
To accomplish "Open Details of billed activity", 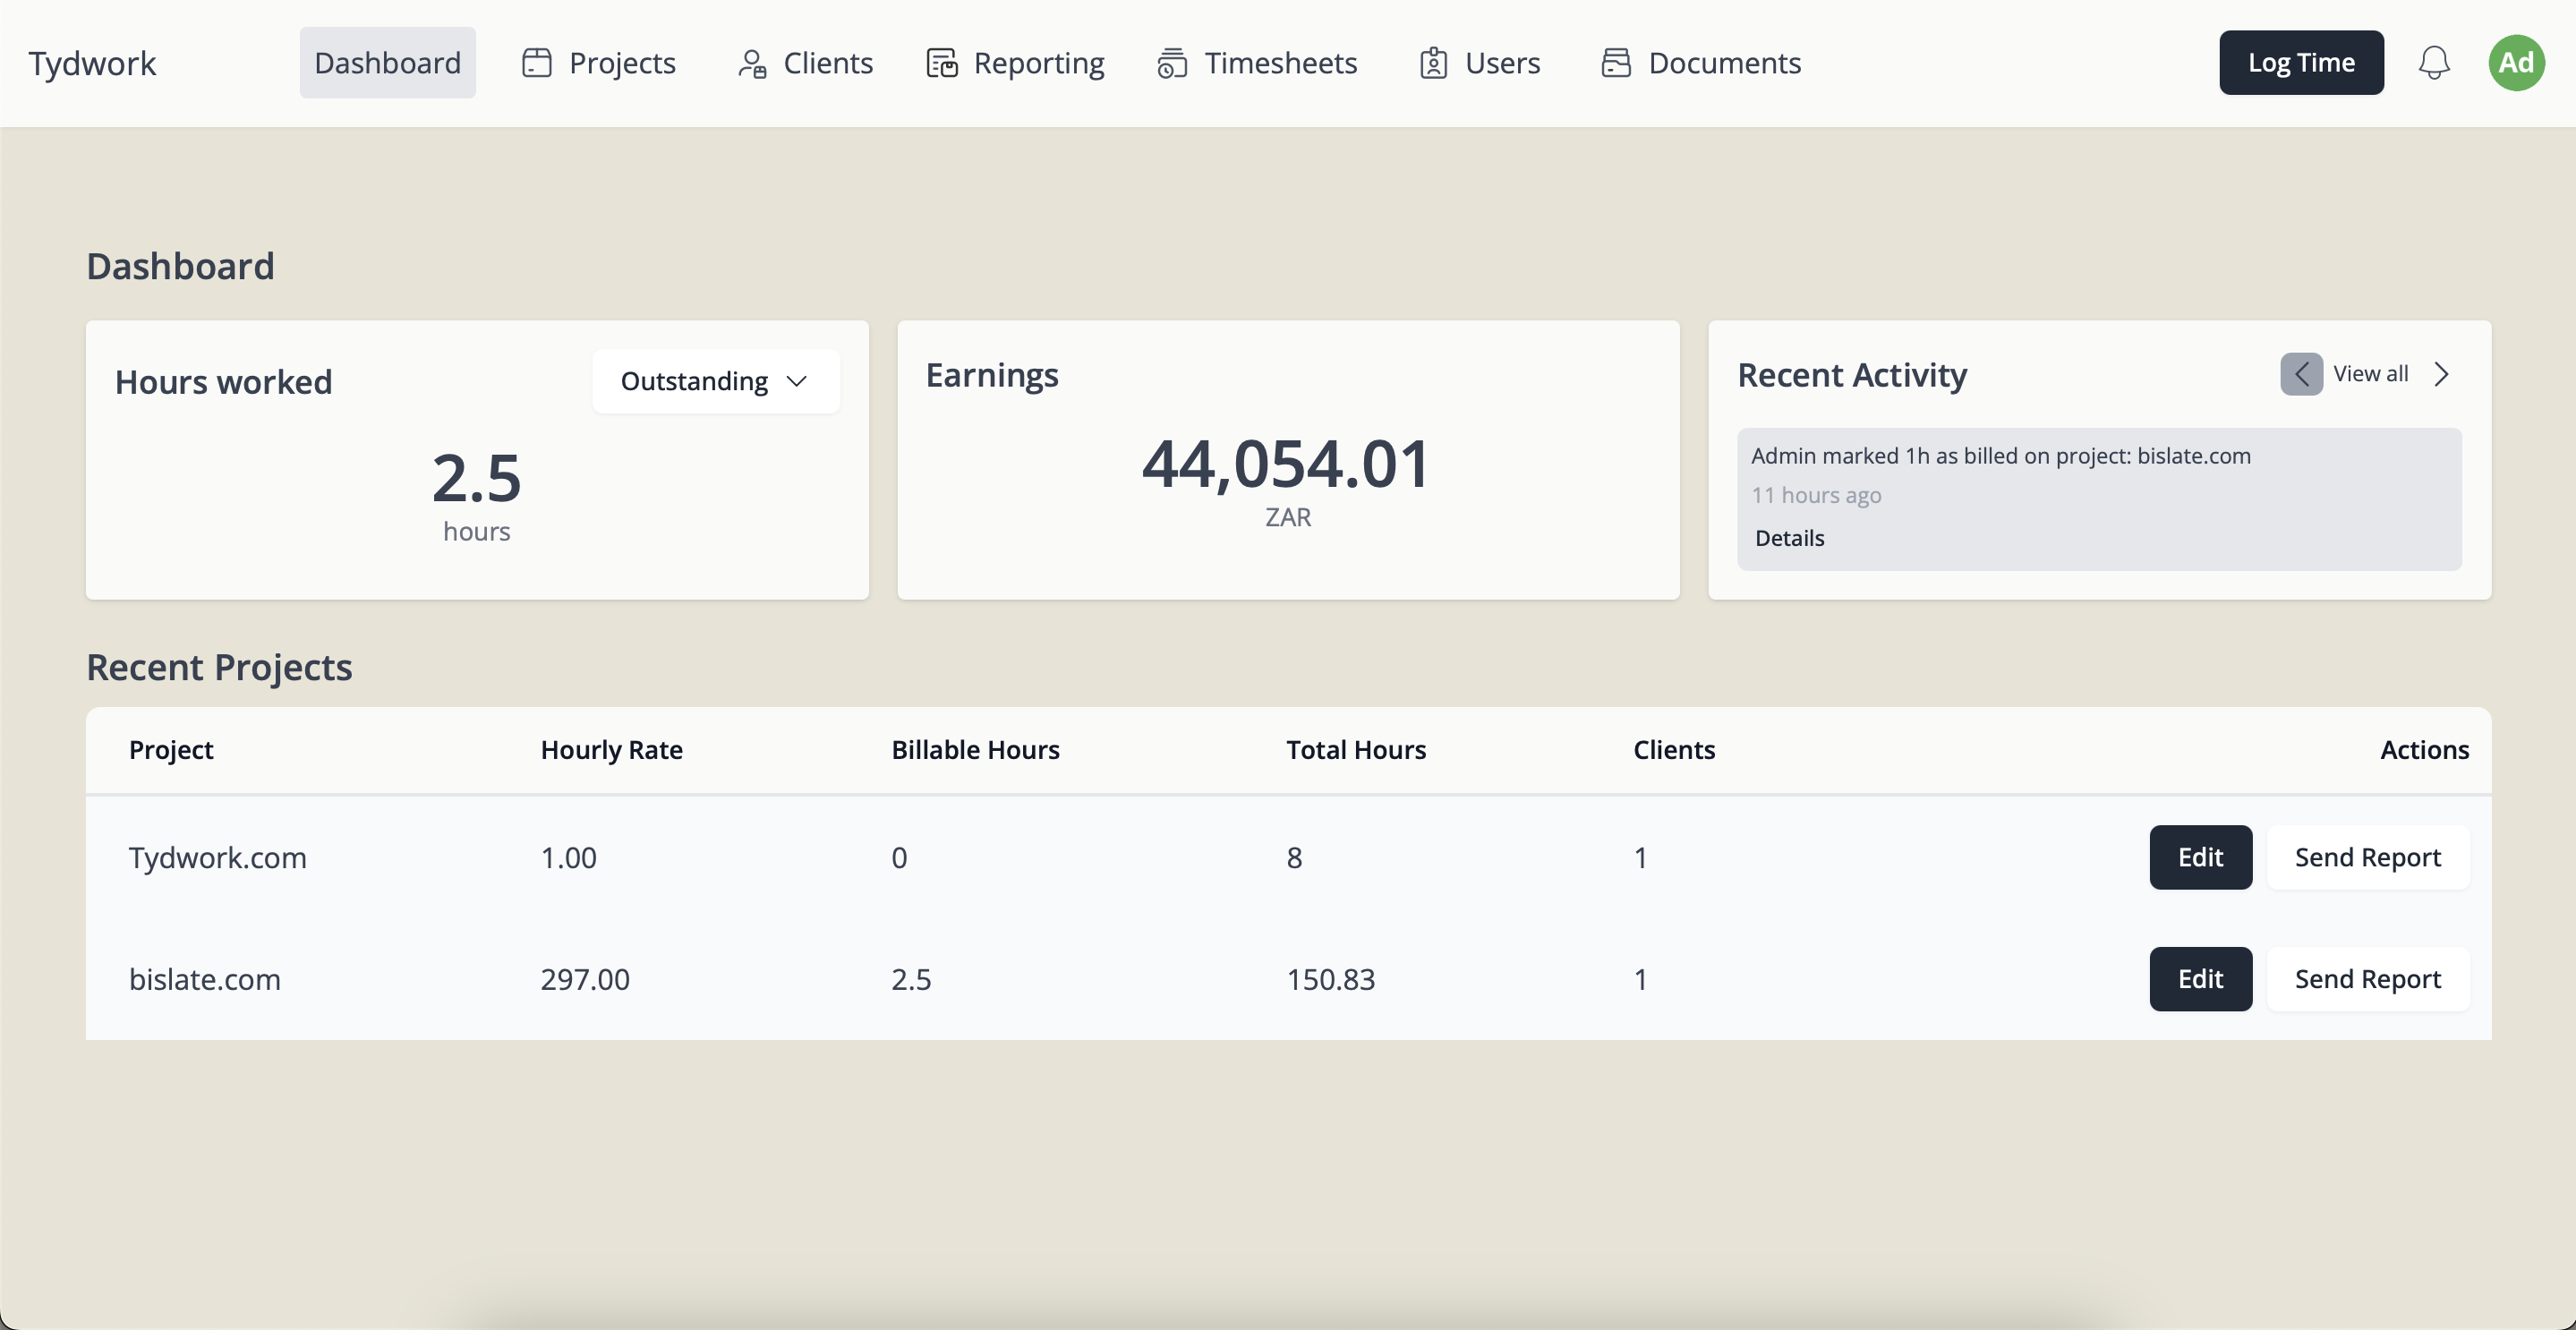I will [1789, 538].
